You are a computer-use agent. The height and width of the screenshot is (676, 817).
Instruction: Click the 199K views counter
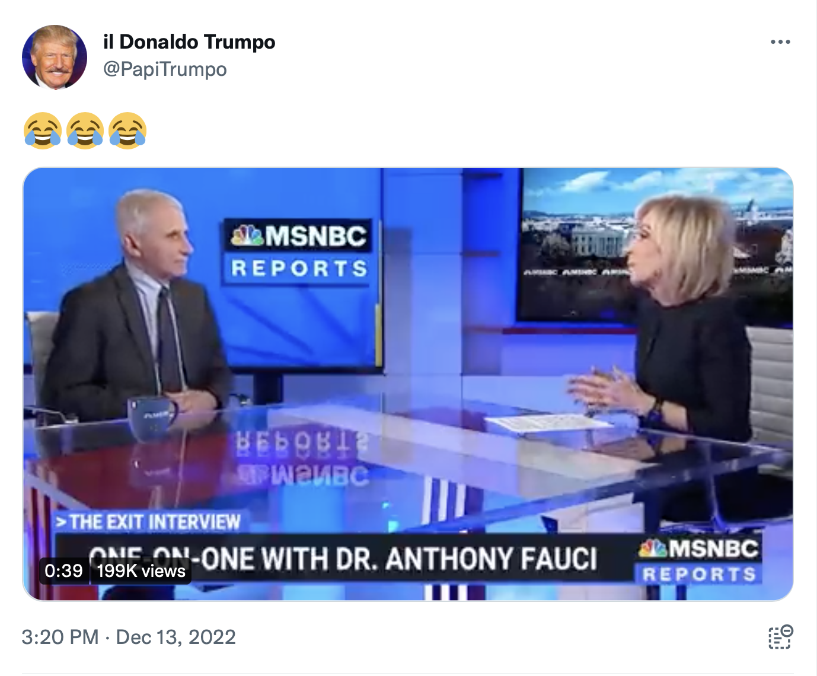141,571
